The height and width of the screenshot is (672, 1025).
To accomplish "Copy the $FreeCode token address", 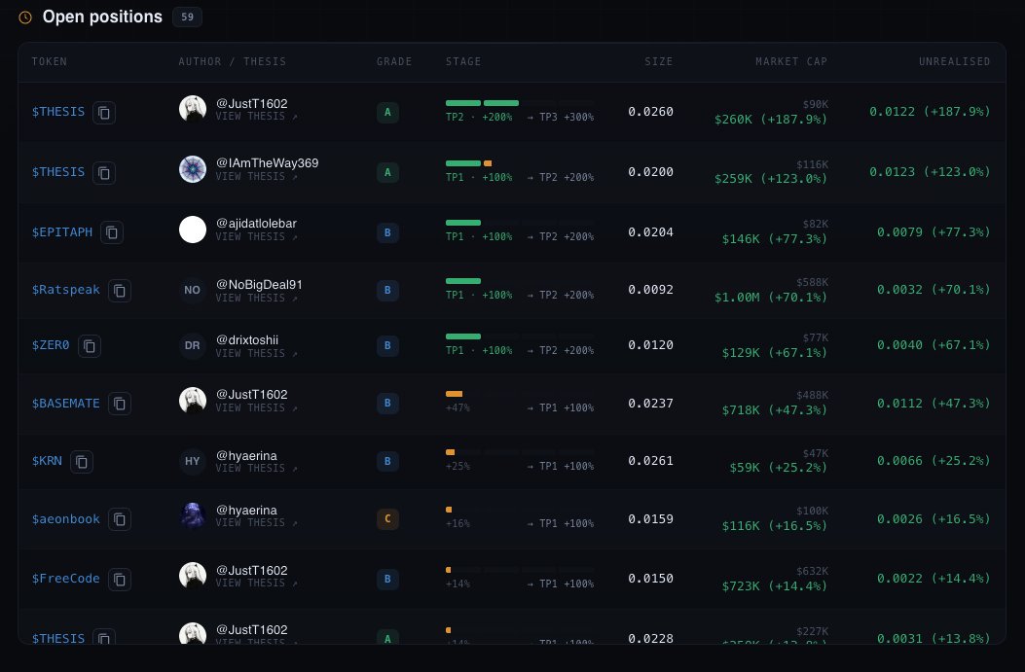I will pyautogui.click(x=120, y=580).
